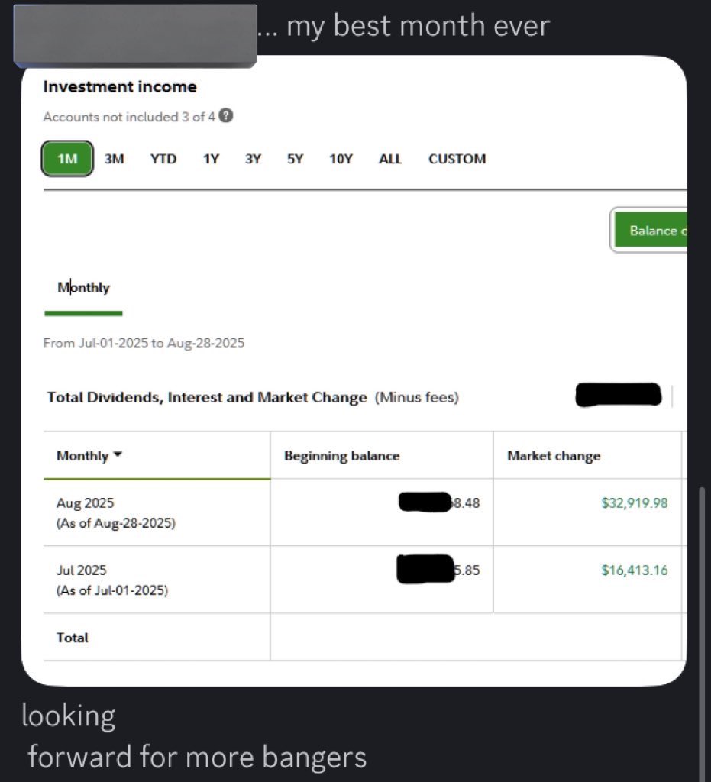Select the 3Y time range

(253, 158)
